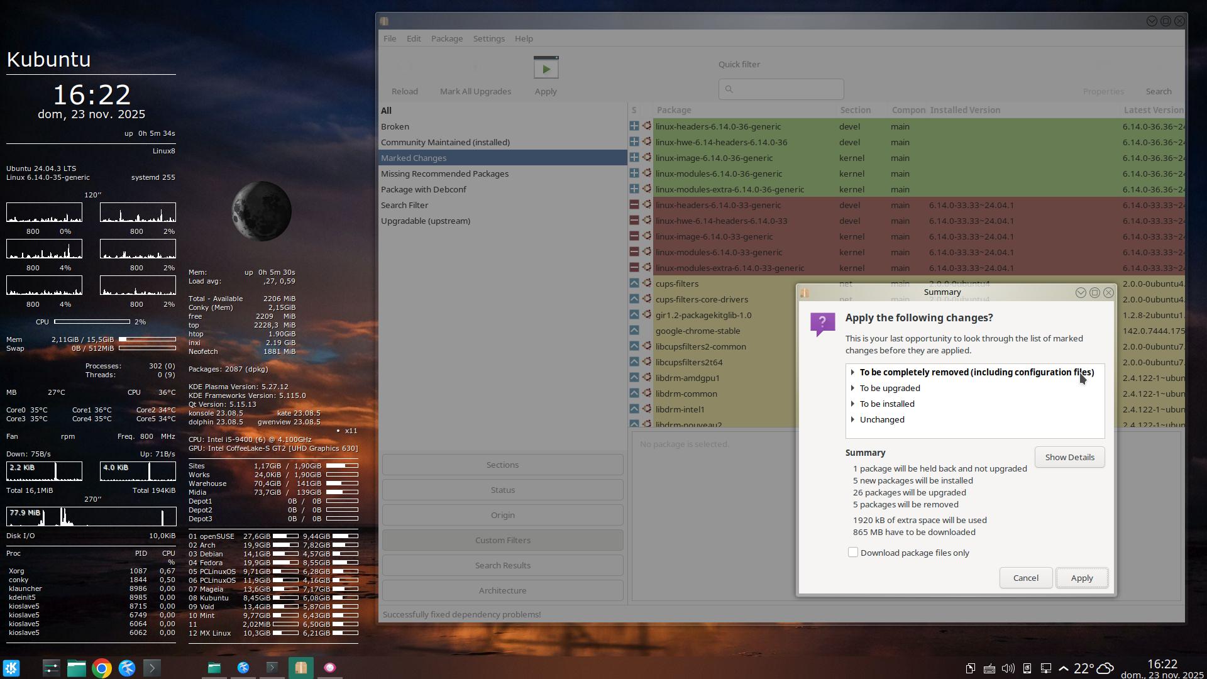Open the network connections tray icon

1045,668
